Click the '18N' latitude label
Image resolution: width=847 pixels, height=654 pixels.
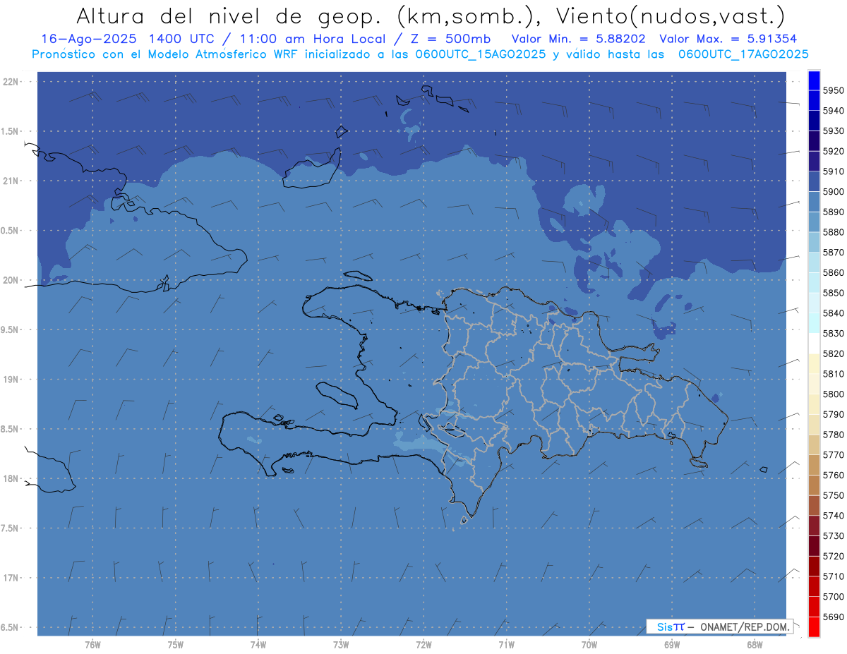pyautogui.click(x=11, y=478)
